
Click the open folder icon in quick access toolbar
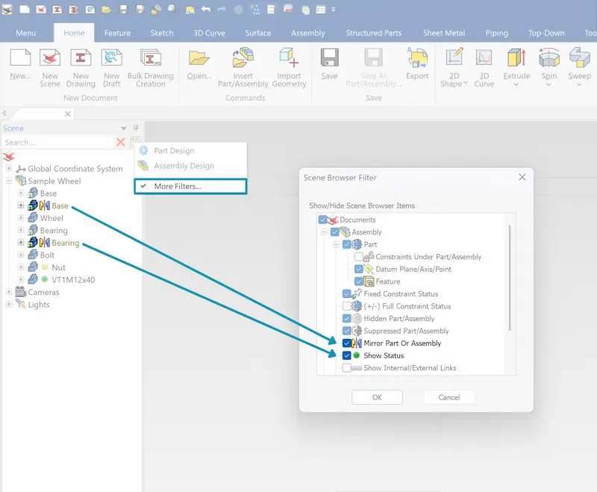pyautogui.click(x=107, y=9)
